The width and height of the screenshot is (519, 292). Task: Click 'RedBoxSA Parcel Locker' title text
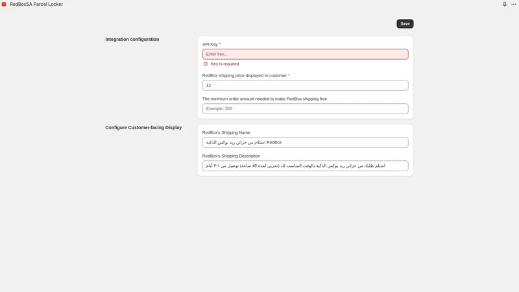[36, 5]
